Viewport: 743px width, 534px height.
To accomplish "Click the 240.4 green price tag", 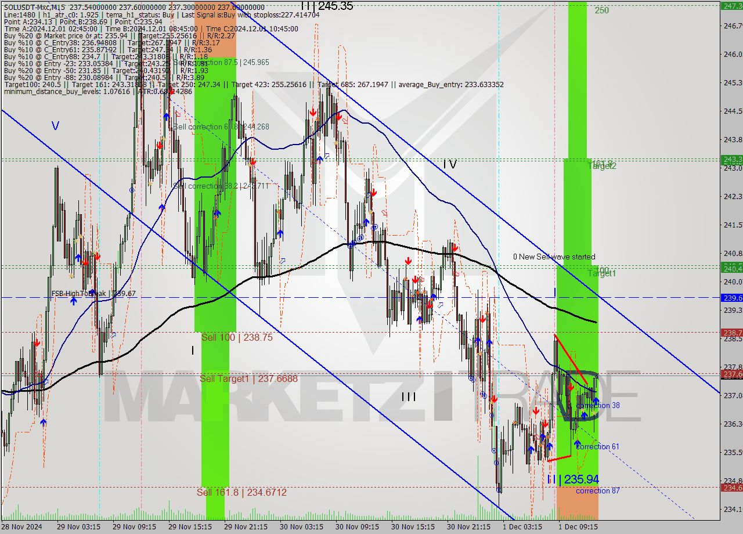I will click(731, 268).
